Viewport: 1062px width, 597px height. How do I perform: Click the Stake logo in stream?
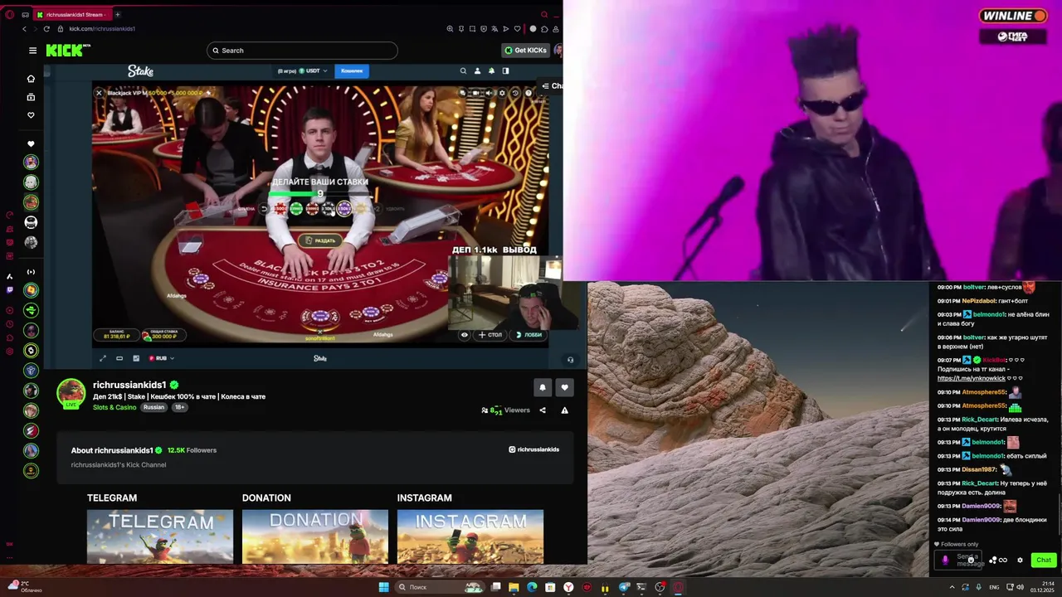140,71
